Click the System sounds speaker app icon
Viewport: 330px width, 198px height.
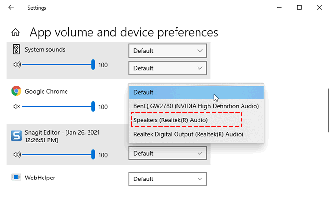[17, 50]
